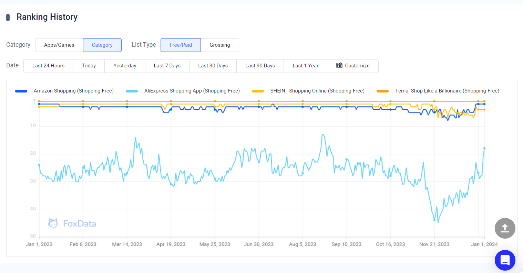Click the Jan 1, 2024 axis label
Viewport: 523px width, 273px height.
[x=484, y=244]
